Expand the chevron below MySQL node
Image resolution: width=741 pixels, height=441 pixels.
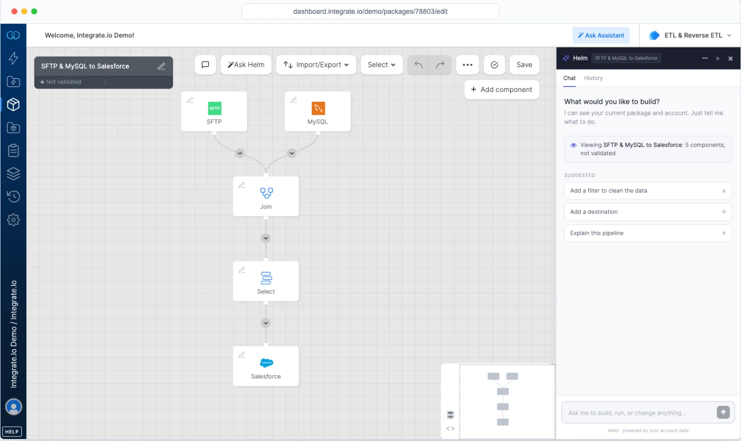[292, 153]
